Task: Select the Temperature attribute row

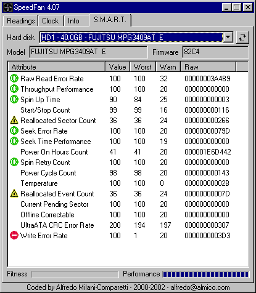Action: click(128, 183)
